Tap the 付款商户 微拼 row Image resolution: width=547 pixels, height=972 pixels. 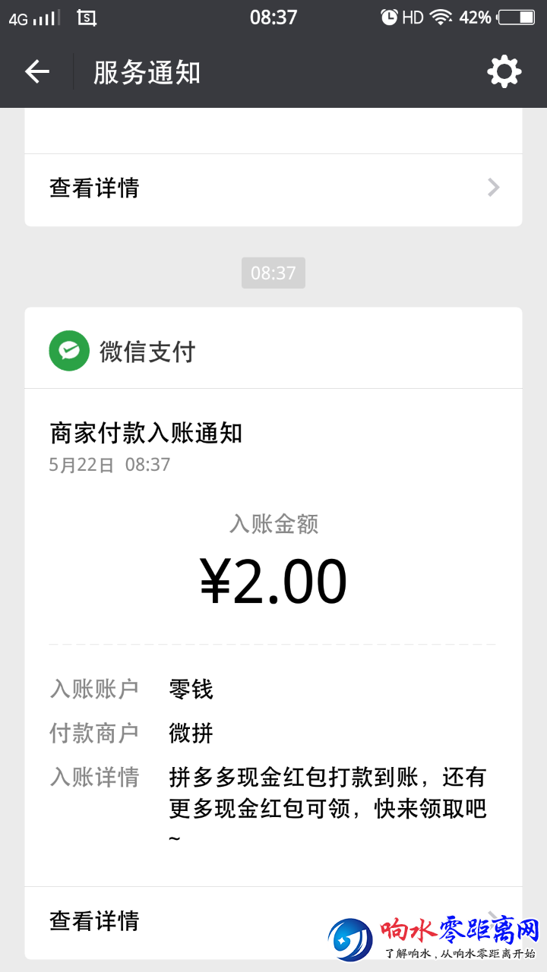[x=273, y=733]
